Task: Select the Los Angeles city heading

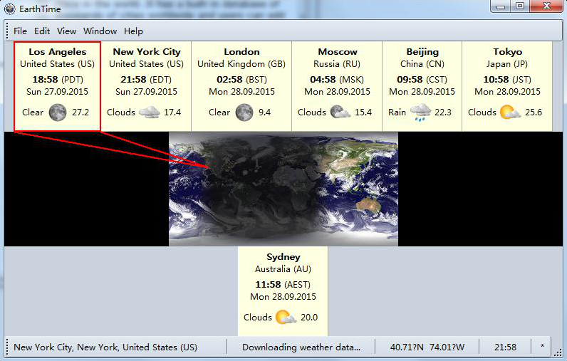Action: click(x=58, y=52)
